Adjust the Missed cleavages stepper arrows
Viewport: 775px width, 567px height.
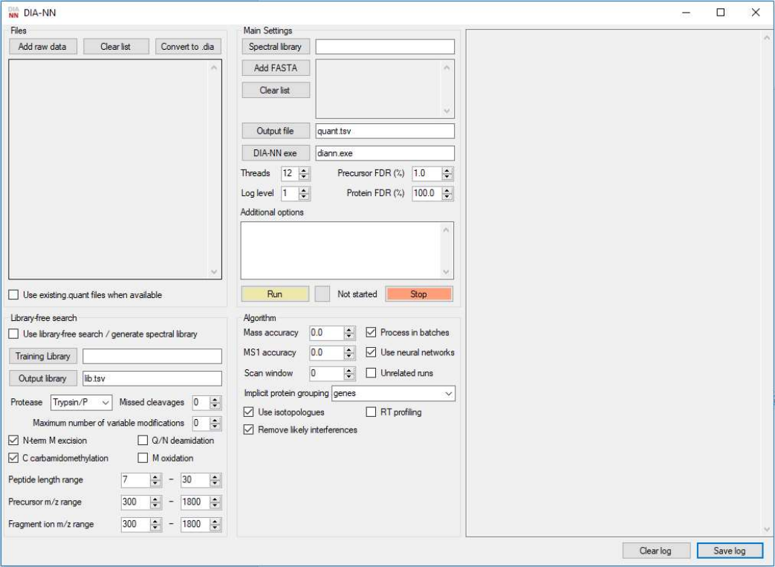[x=215, y=403]
